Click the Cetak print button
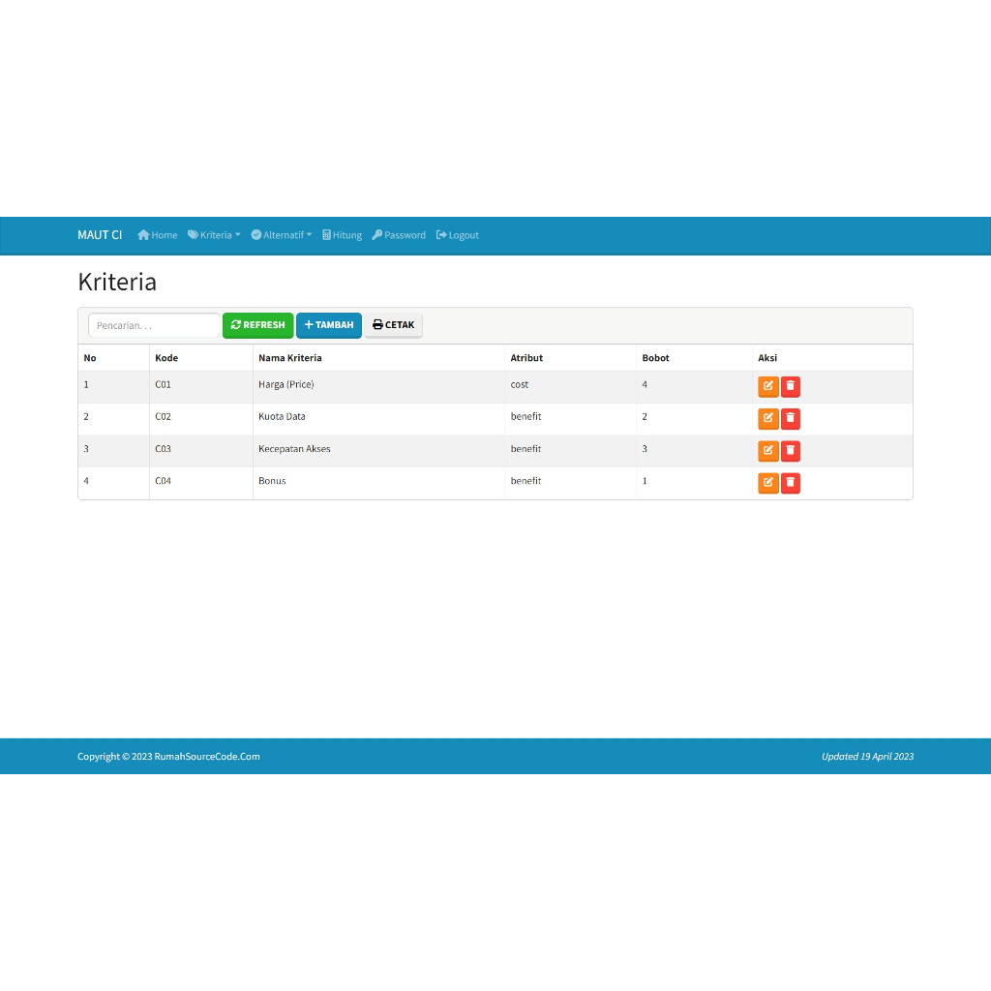Image resolution: width=991 pixels, height=991 pixels. pyautogui.click(x=393, y=325)
